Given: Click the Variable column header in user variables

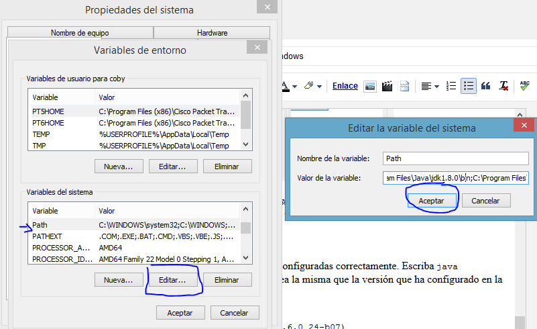Looking at the screenshot, I should click(62, 97).
